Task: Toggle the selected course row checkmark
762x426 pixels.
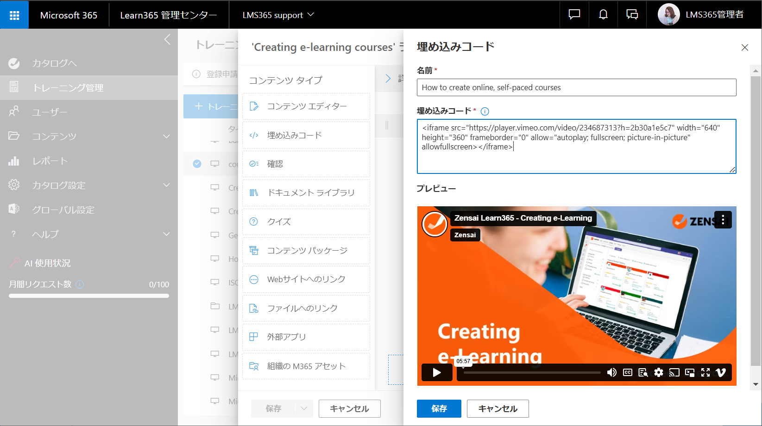Action: pos(197,164)
